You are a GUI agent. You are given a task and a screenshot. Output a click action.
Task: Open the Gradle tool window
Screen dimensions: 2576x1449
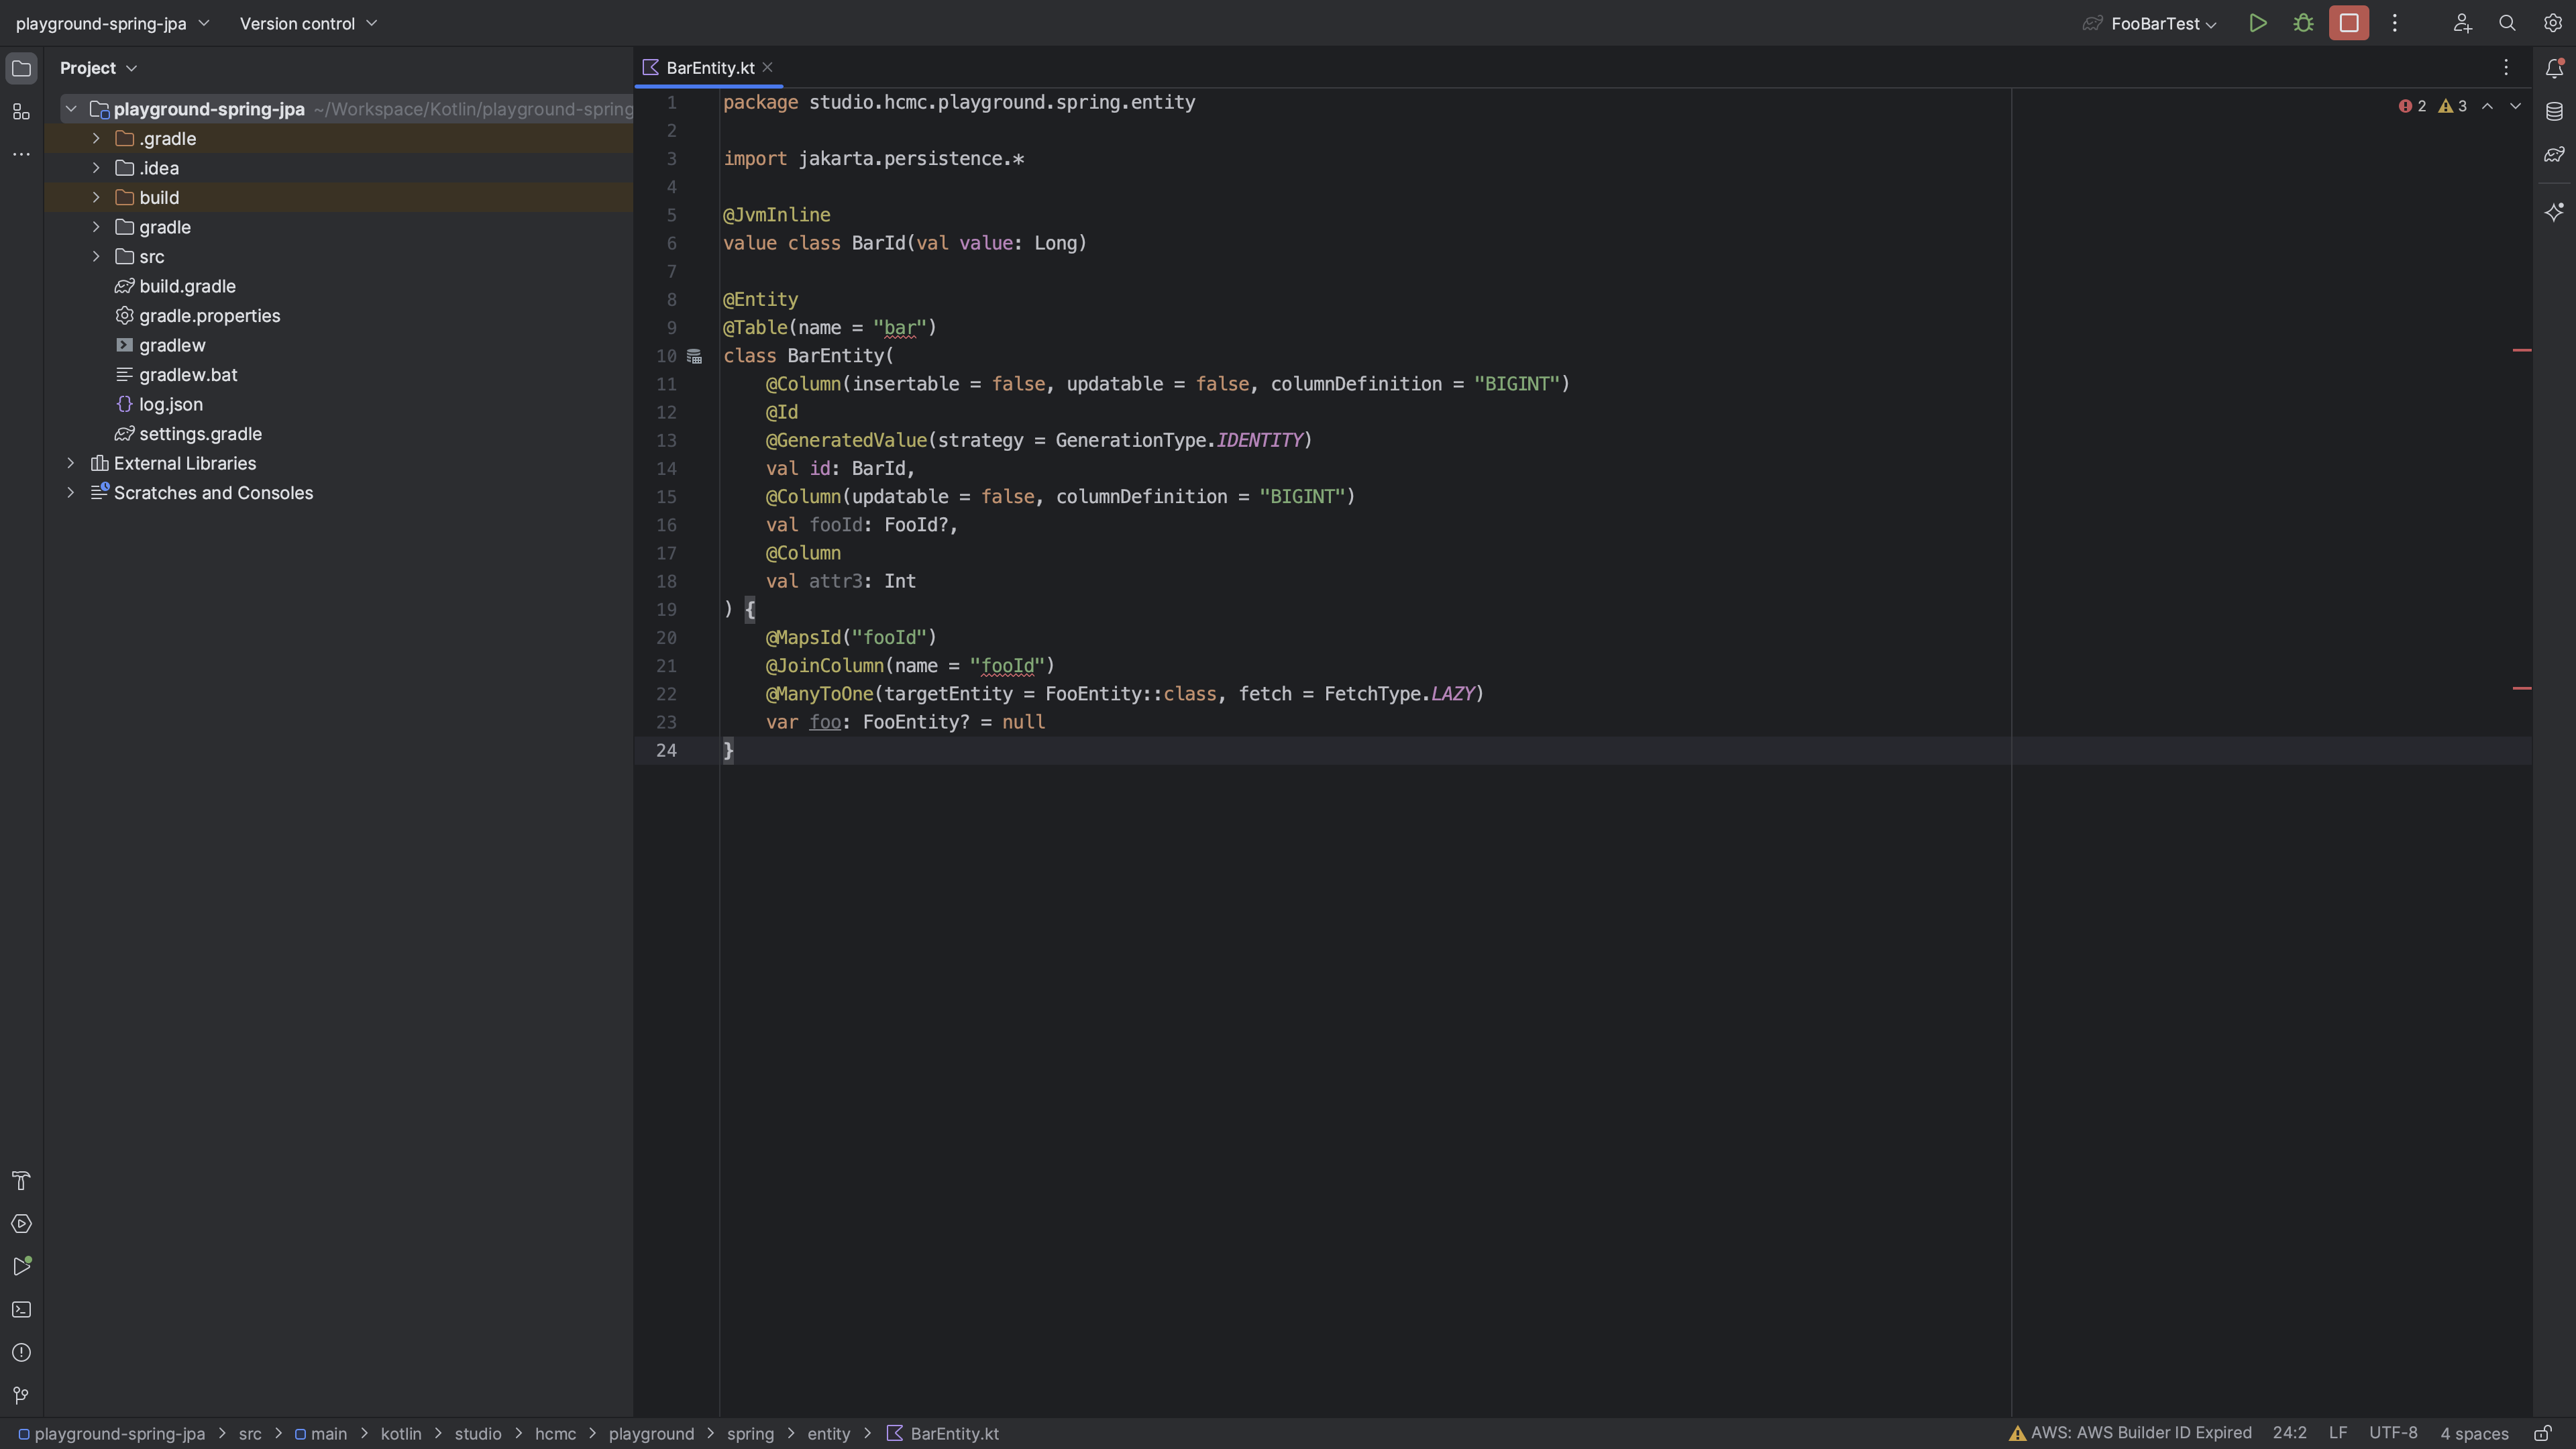pyautogui.click(x=2554, y=155)
